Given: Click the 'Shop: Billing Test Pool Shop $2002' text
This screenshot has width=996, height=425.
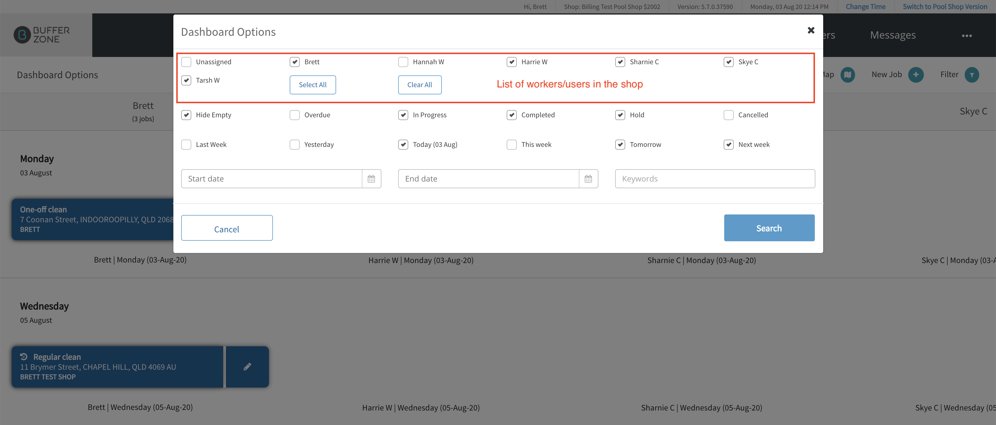Looking at the screenshot, I should tap(612, 7).
